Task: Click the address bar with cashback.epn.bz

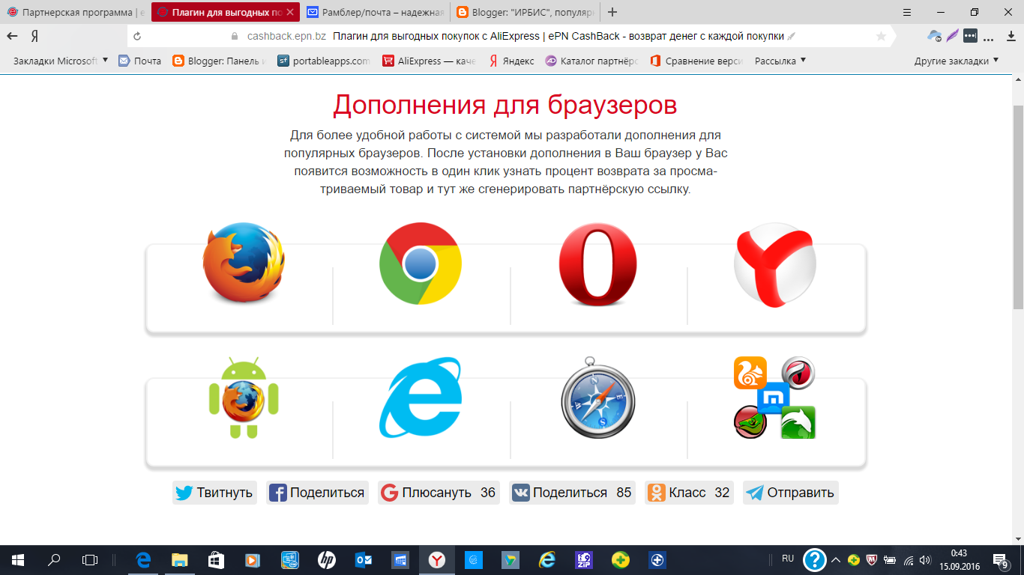Action: [x=510, y=36]
